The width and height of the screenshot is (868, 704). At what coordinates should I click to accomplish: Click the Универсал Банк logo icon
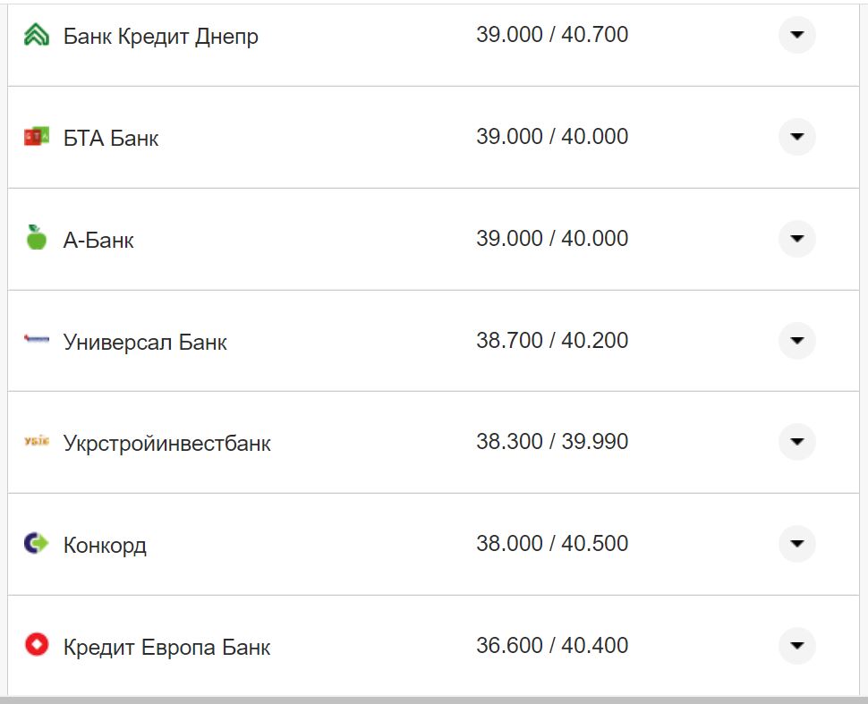pyautogui.click(x=37, y=340)
